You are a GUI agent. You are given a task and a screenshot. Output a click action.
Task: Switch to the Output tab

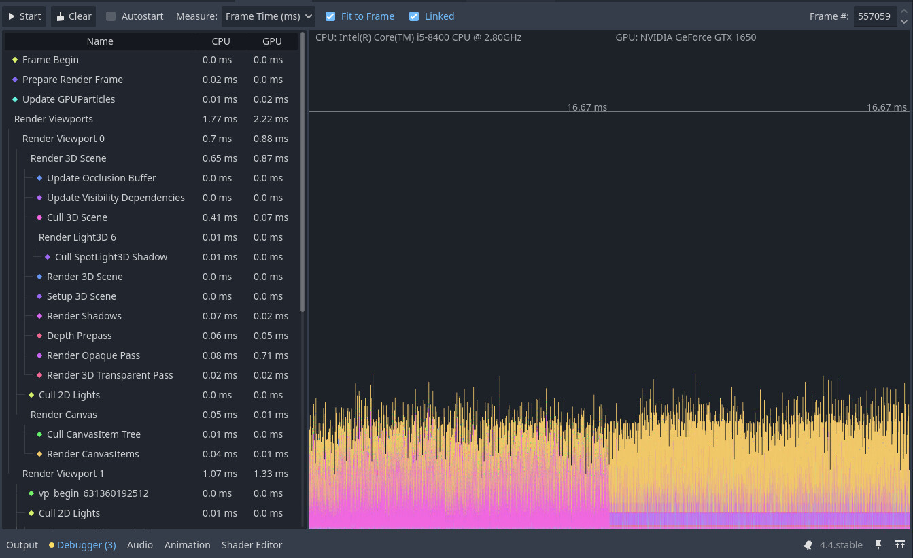pyautogui.click(x=22, y=545)
